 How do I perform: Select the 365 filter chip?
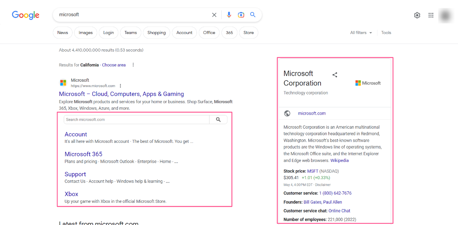[x=229, y=33]
